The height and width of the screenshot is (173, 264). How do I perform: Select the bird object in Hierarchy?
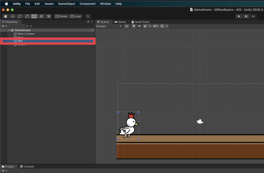coord(48,41)
